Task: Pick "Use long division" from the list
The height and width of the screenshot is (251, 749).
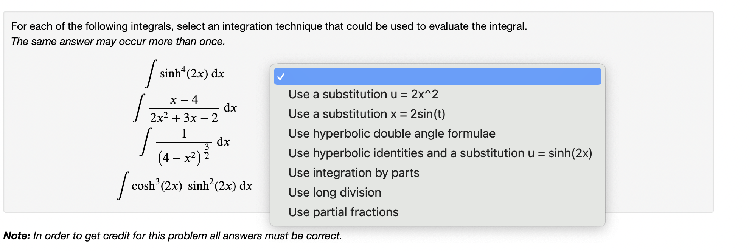Action: 334,192
